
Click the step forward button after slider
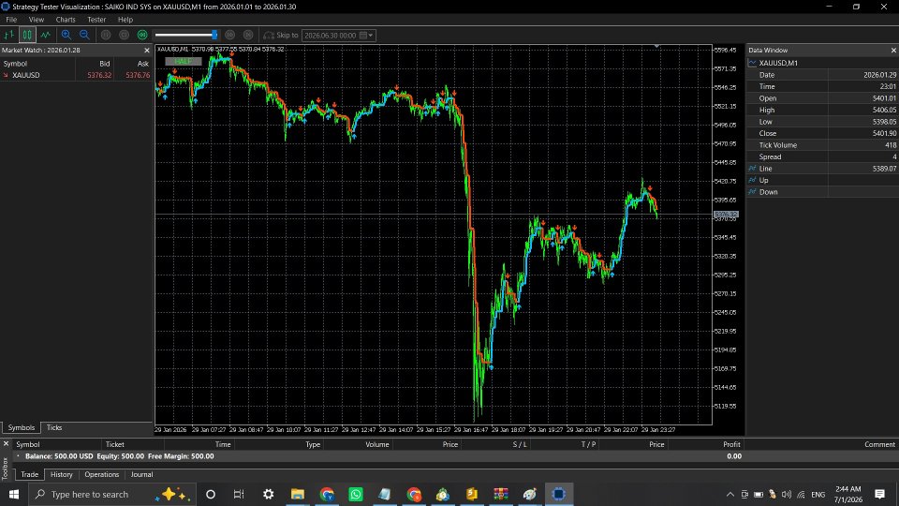tap(230, 35)
